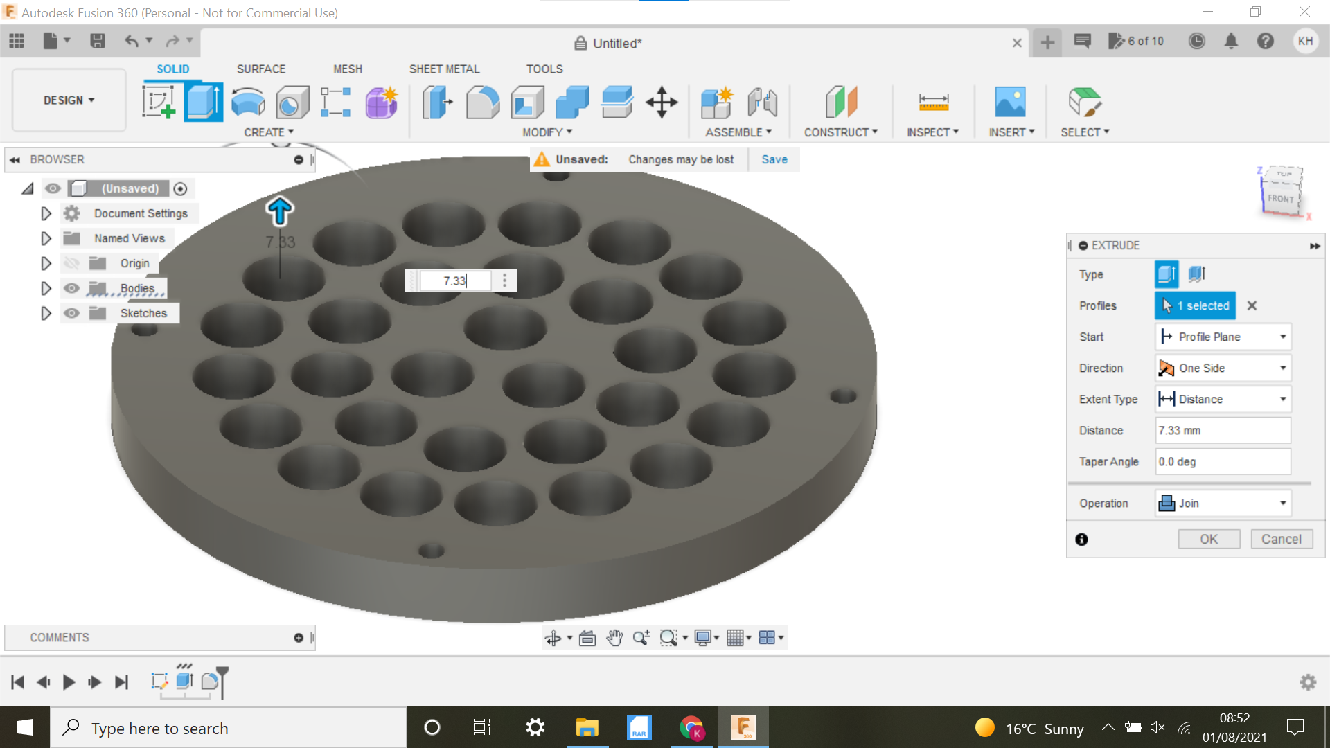This screenshot has height=748, width=1330.
Task: Open the Operation Join dropdown
Action: click(1223, 503)
